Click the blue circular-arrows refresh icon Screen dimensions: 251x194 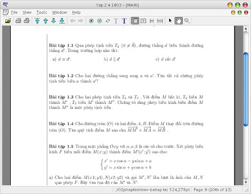(108, 21)
